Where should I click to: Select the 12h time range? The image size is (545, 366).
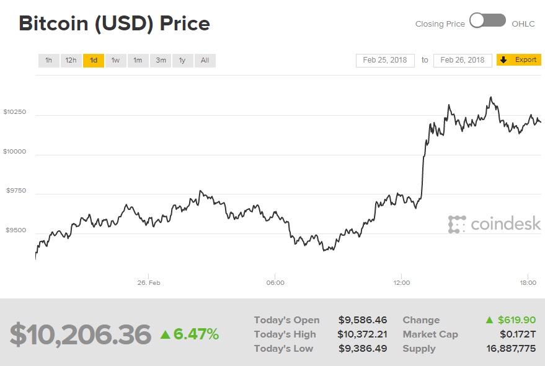71,60
